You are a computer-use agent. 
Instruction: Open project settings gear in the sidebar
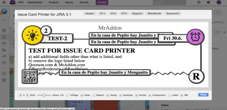[4, 80]
